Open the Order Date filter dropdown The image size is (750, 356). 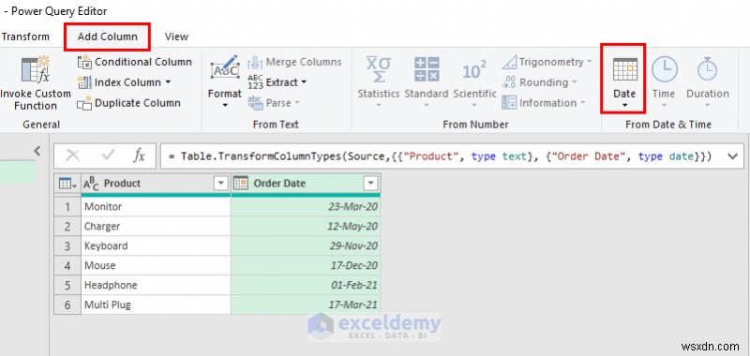tap(370, 184)
